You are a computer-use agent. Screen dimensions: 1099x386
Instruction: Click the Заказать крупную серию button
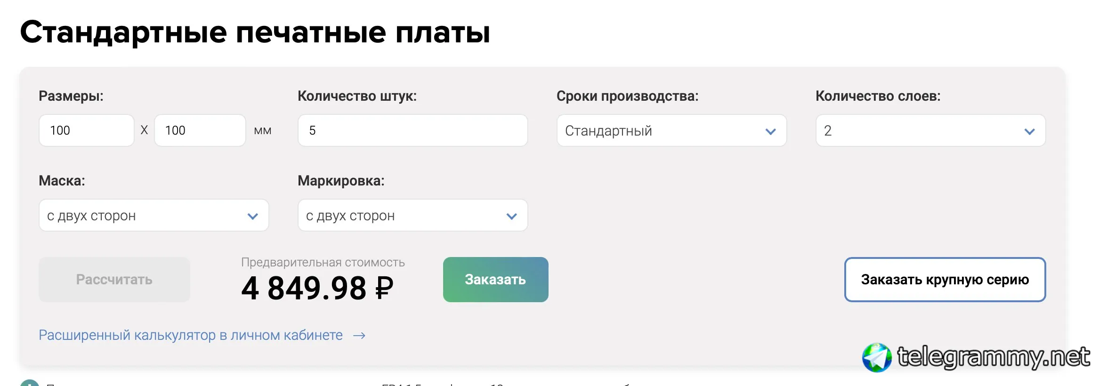tap(945, 280)
